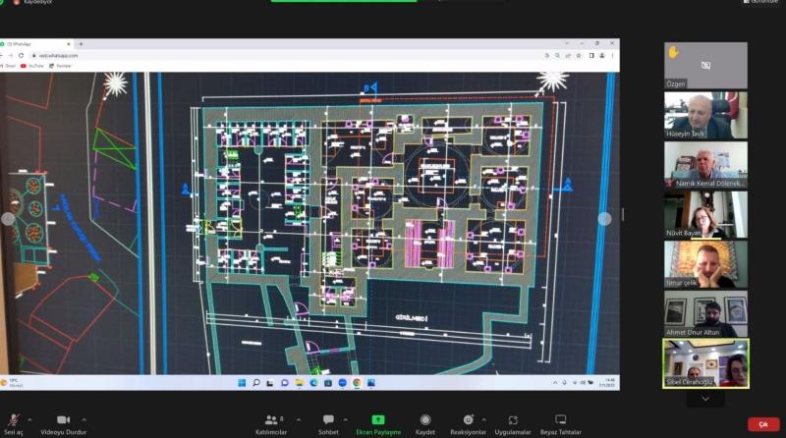Unmute microphone with Sesi aç icon
The height and width of the screenshot is (438, 786).
pyautogui.click(x=14, y=420)
